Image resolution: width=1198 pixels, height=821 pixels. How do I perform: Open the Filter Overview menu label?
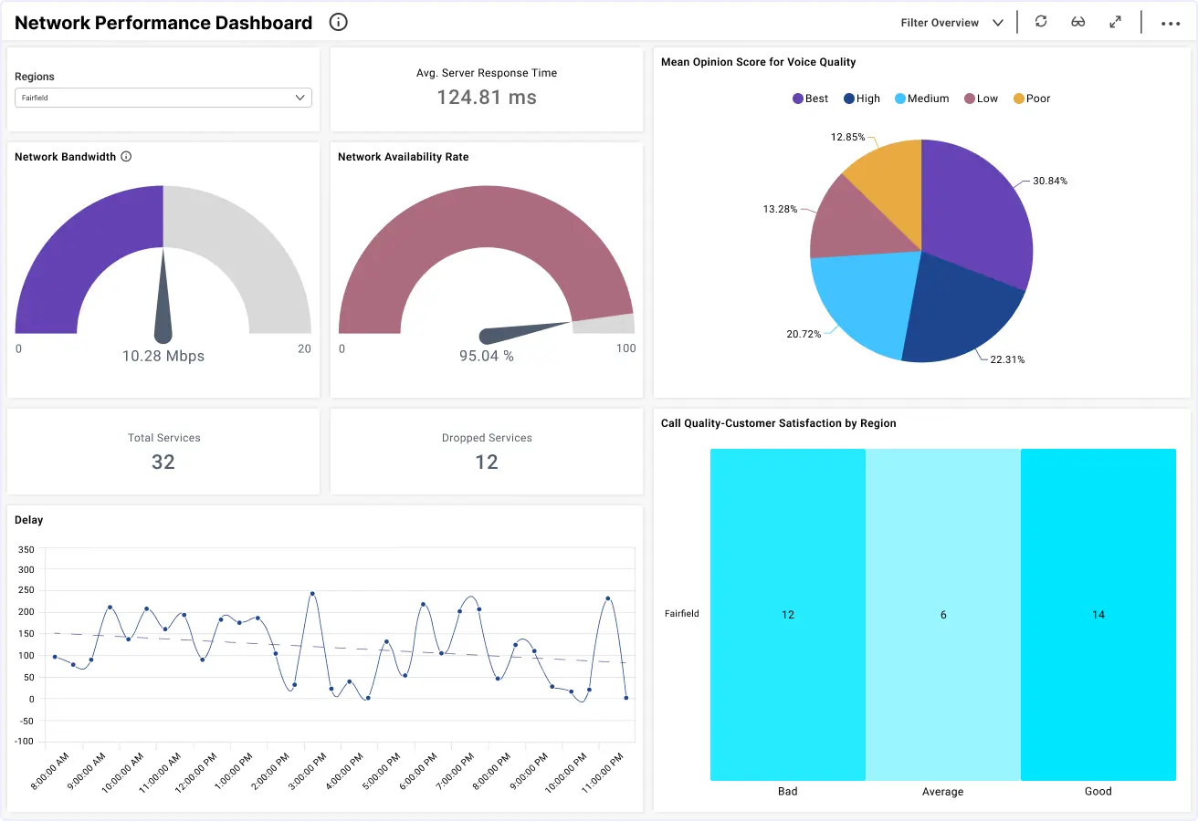pyautogui.click(x=940, y=23)
